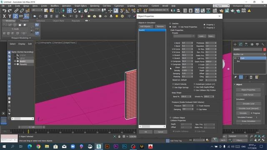Image resolution: width=267 pixels, height=150 pixels.
Task: Click Zoom magnifier in viewport navigation
Action: click(x=252, y=136)
